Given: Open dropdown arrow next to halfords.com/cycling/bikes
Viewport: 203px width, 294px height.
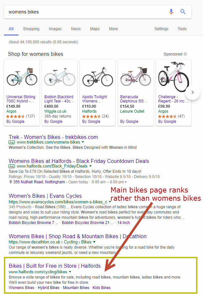Looking at the screenshot, I should [x=70, y=272].
